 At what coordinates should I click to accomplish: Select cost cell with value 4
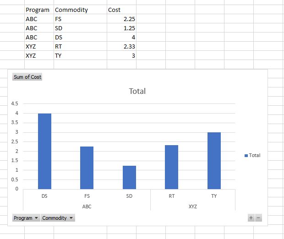click(x=121, y=37)
